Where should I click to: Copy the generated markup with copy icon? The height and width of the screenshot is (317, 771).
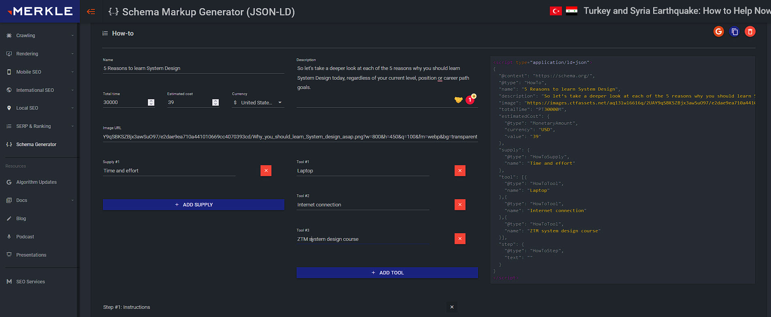(735, 32)
